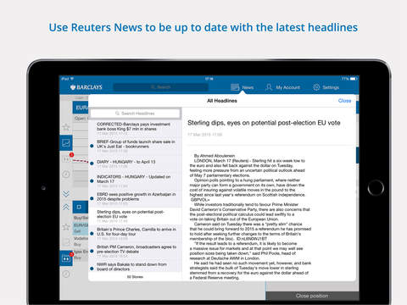Click the Close position button
407x305 pixels.
pyautogui.click(x=312, y=296)
